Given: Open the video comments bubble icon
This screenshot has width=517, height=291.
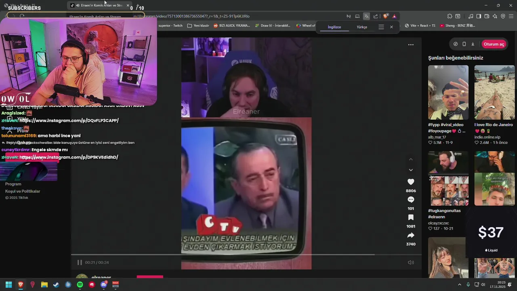Looking at the screenshot, I should point(411,200).
